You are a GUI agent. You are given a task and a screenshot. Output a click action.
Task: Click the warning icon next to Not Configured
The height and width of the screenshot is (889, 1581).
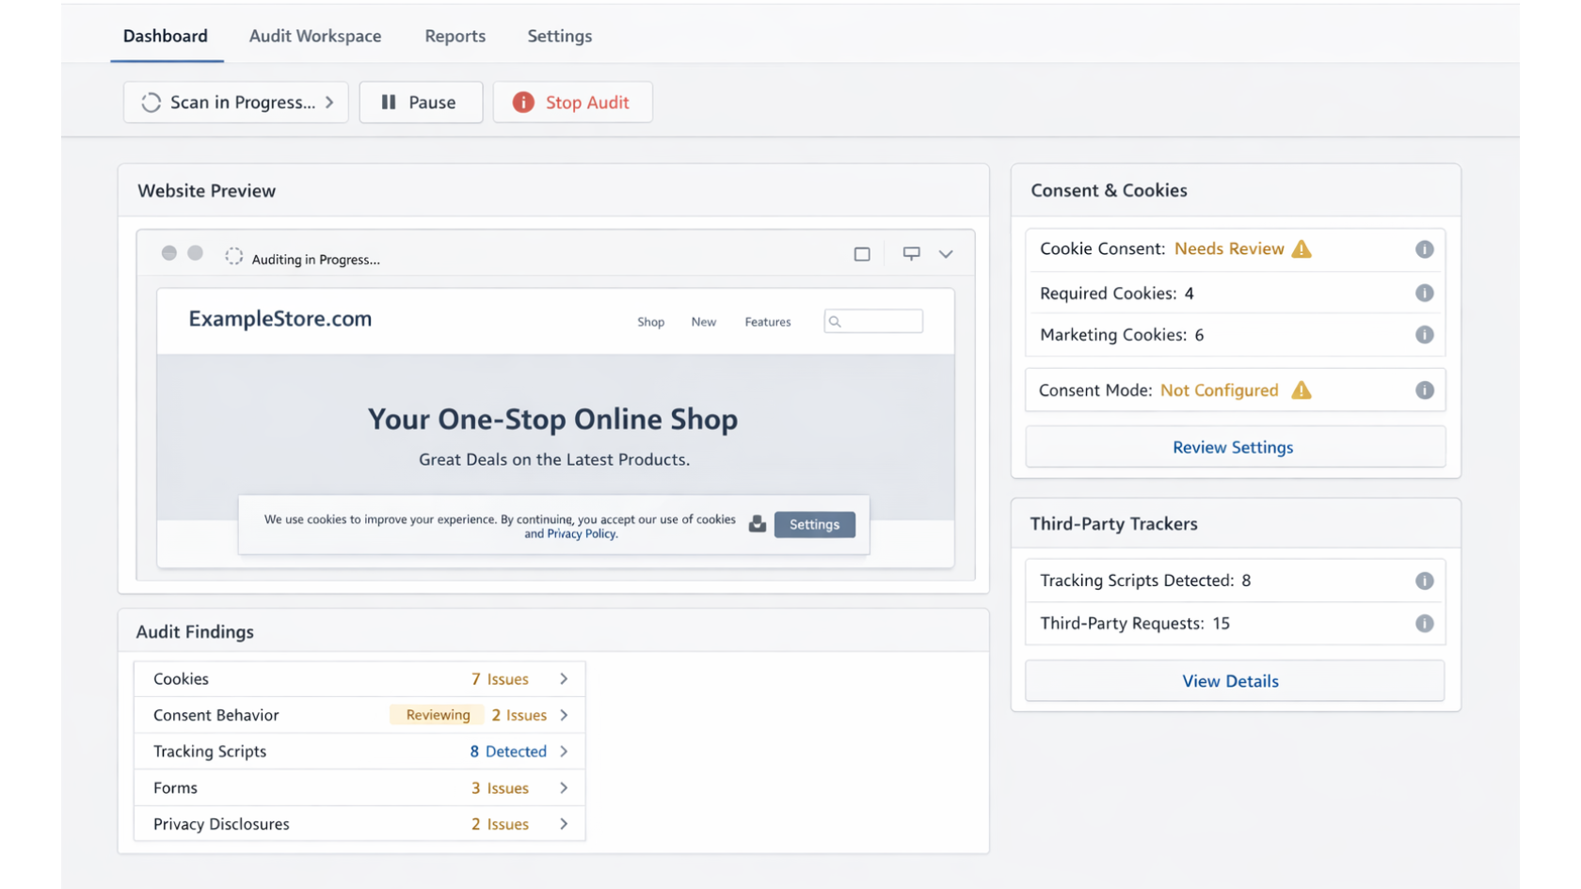tap(1302, 389)
